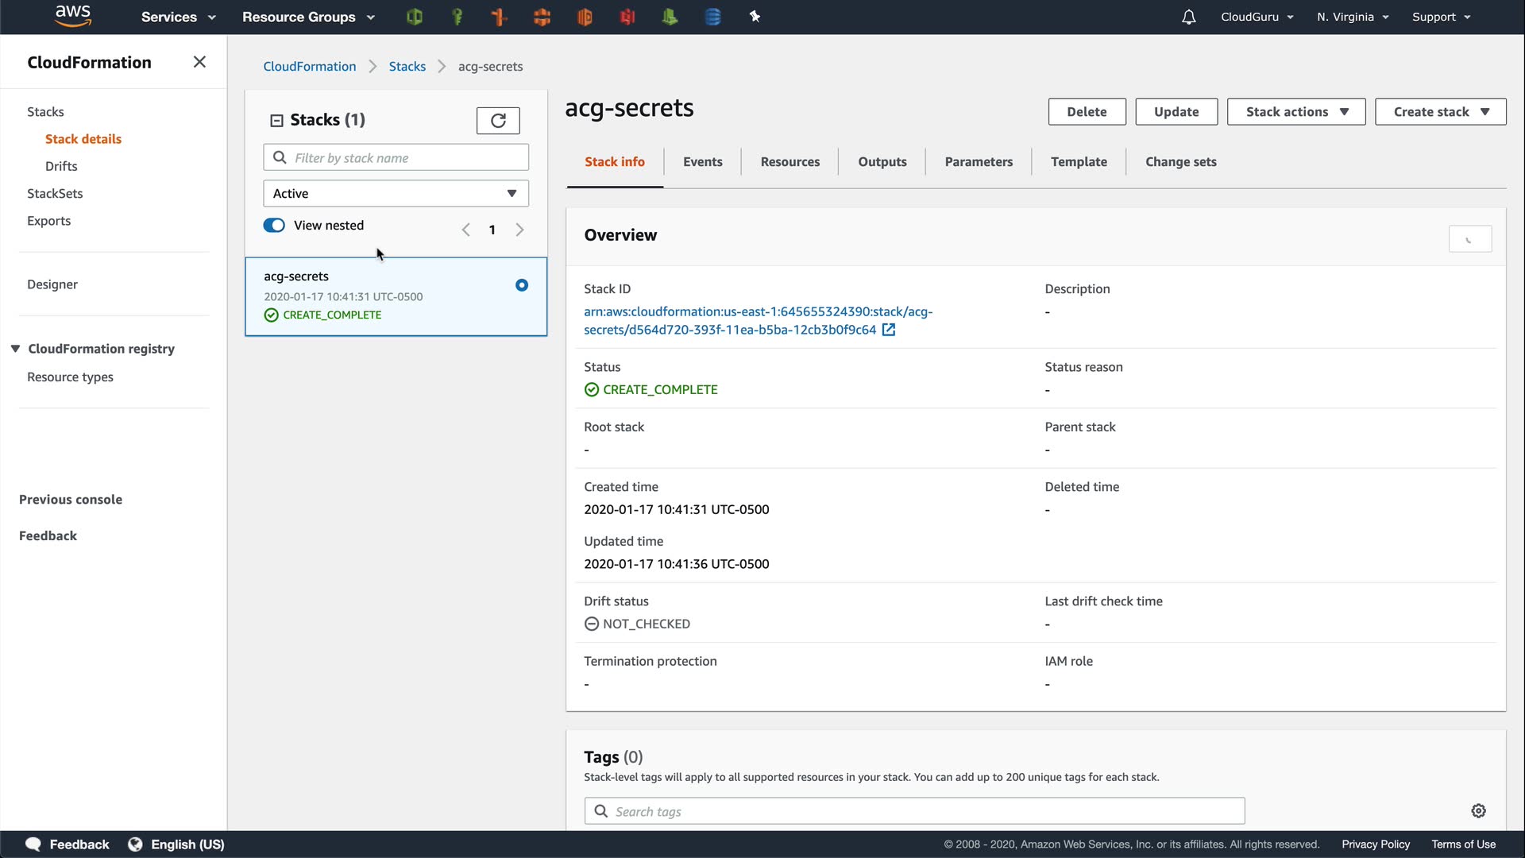Screen dimensions: 1525x858
Task: Select the acg-secrets stack radio button
Action: point(522,285)
